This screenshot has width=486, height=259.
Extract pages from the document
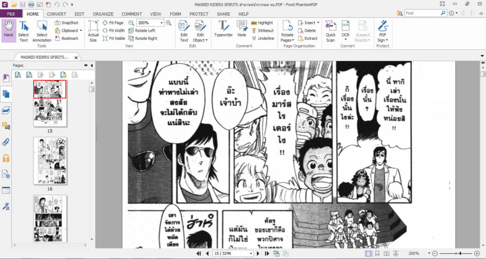coord(308,38)
